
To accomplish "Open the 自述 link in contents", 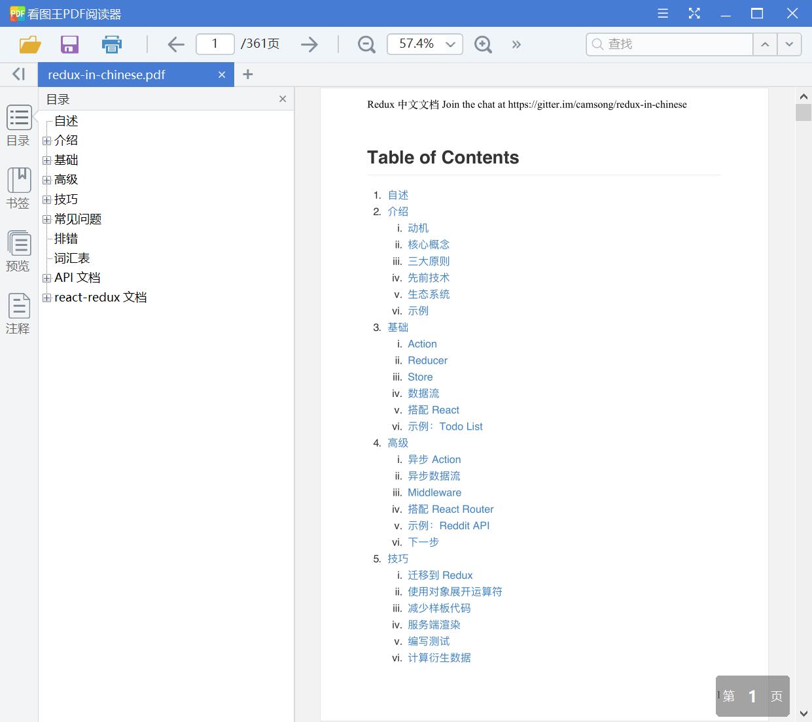I will pos(398,195).
